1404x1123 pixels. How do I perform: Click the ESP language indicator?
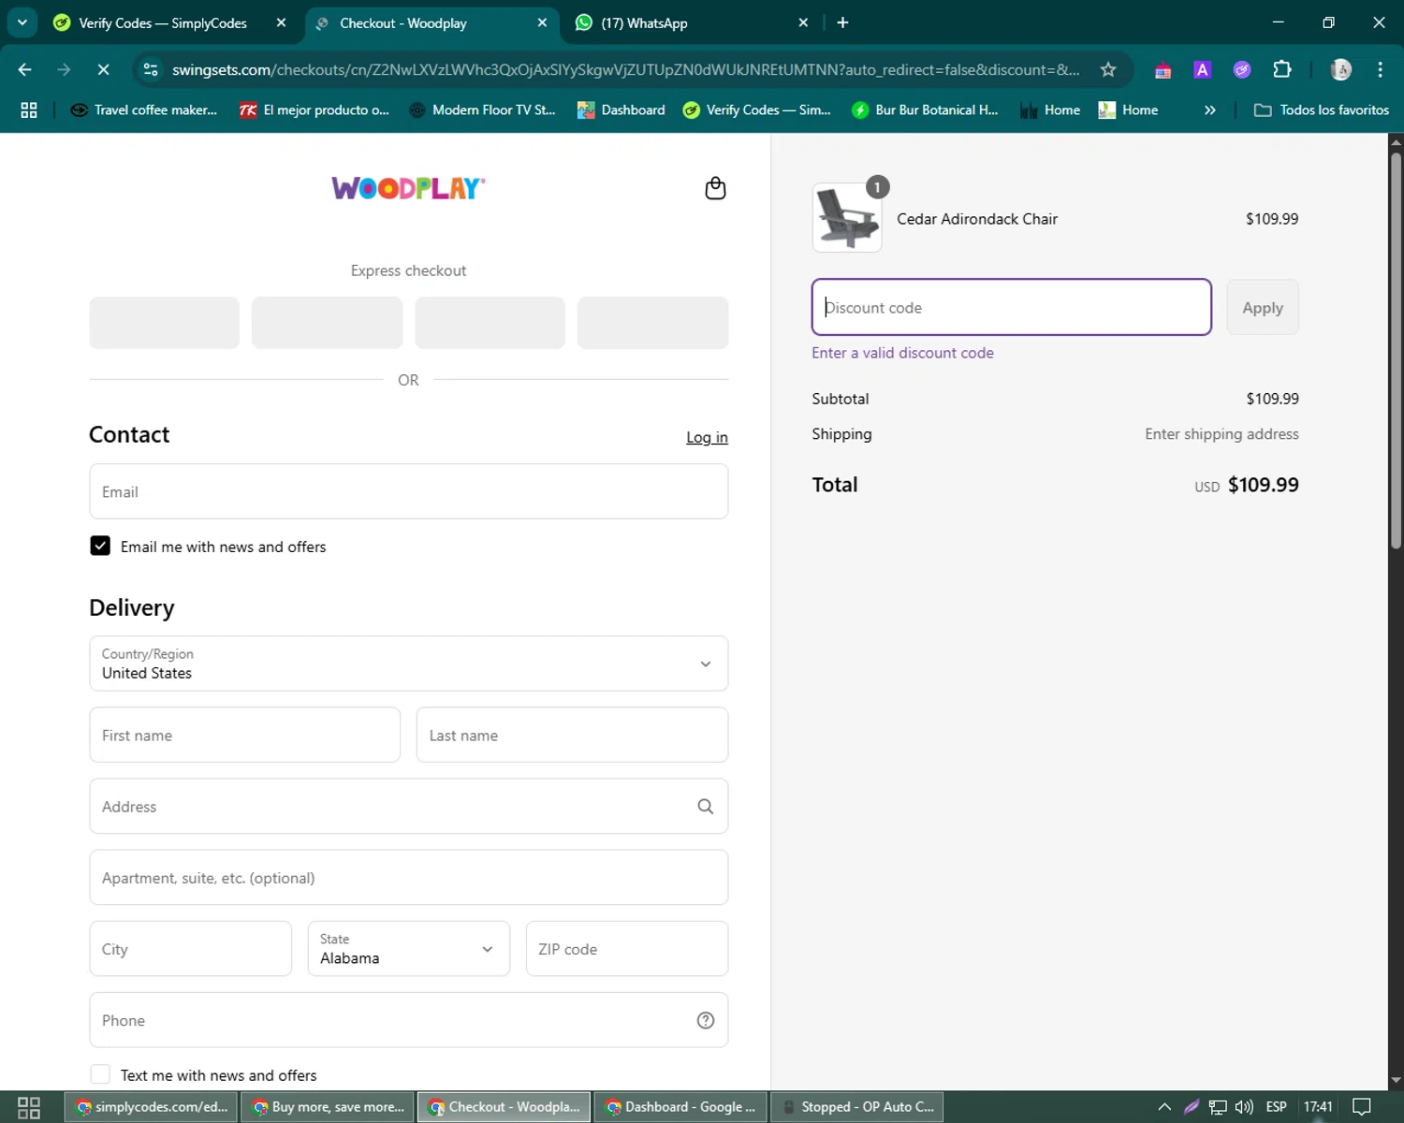tap(1276, 1107)
